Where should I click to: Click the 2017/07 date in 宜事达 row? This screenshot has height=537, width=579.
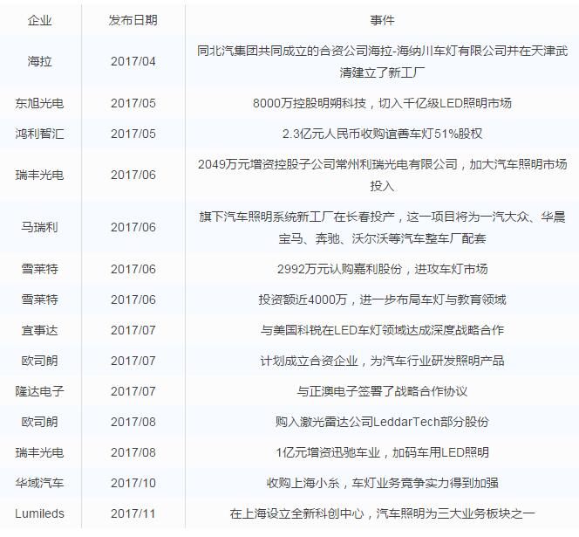coord(133,330)
